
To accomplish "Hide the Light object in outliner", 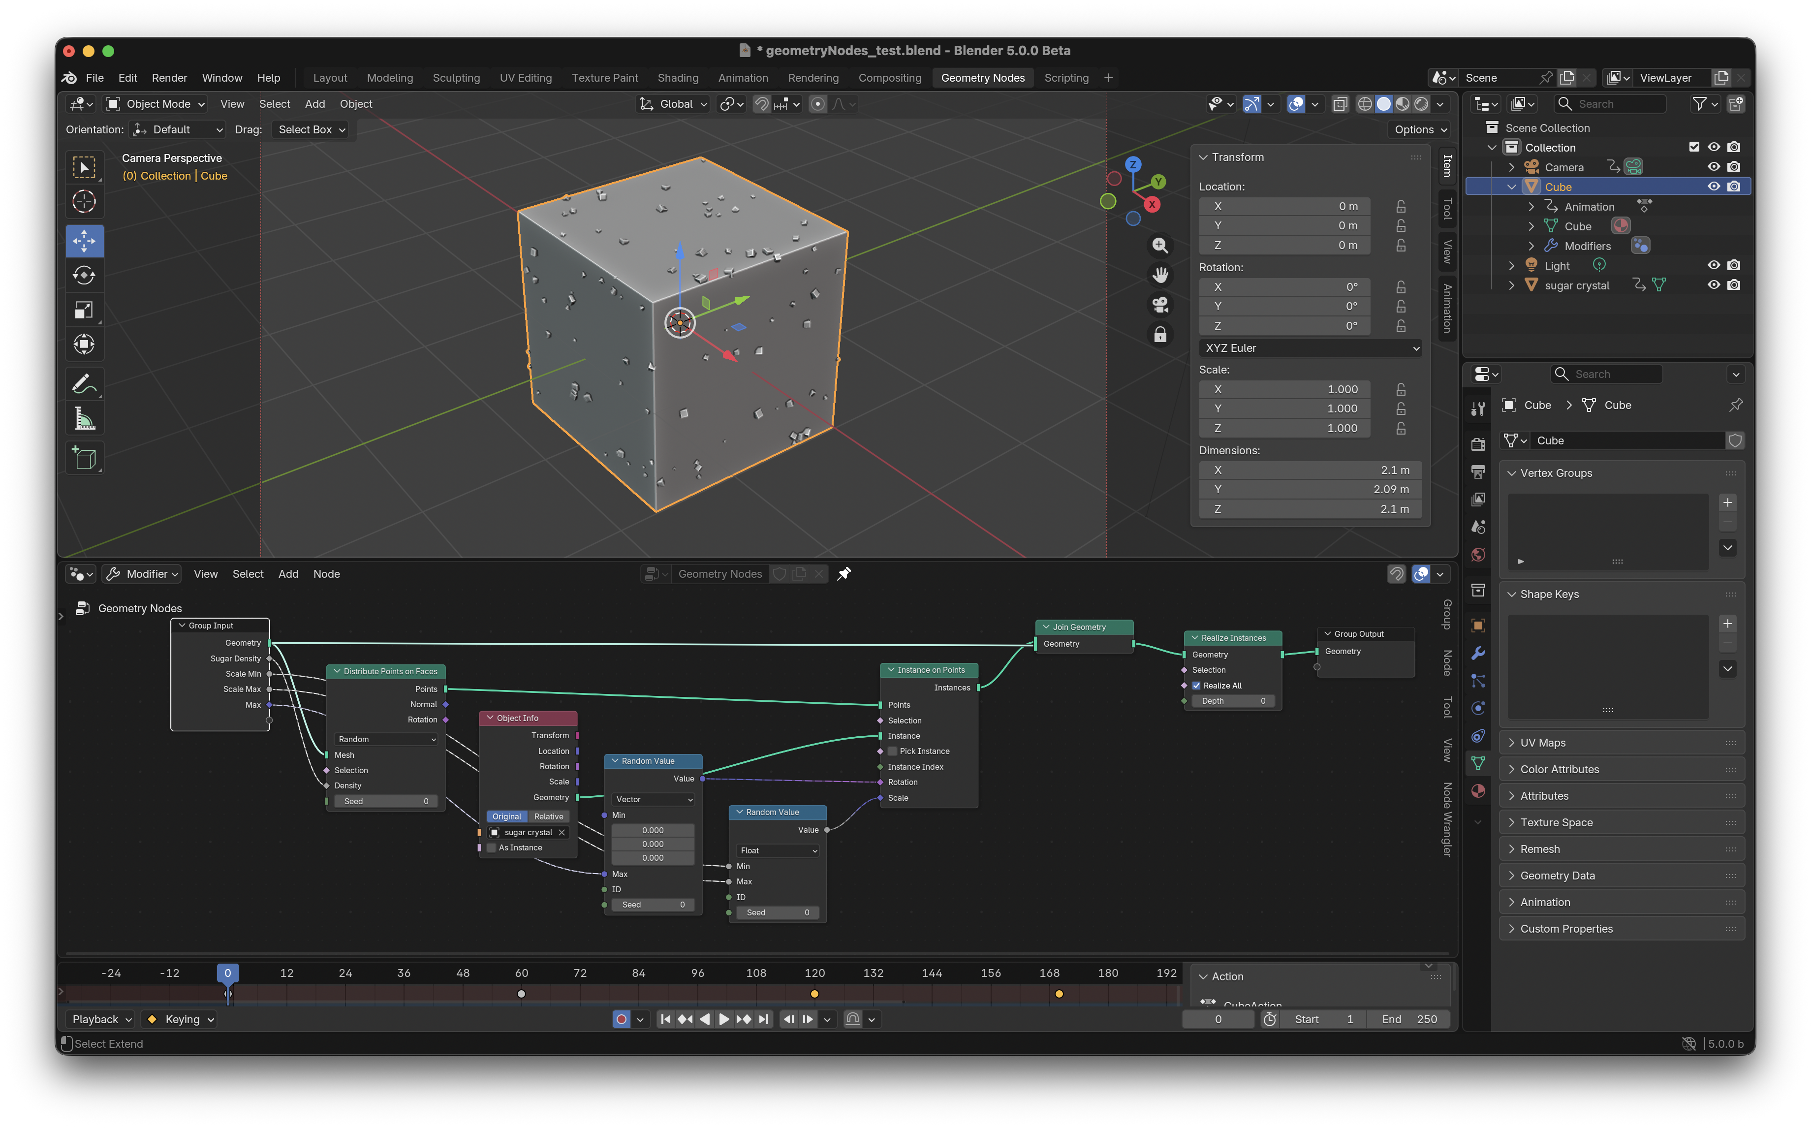I will coord(1713,266).
